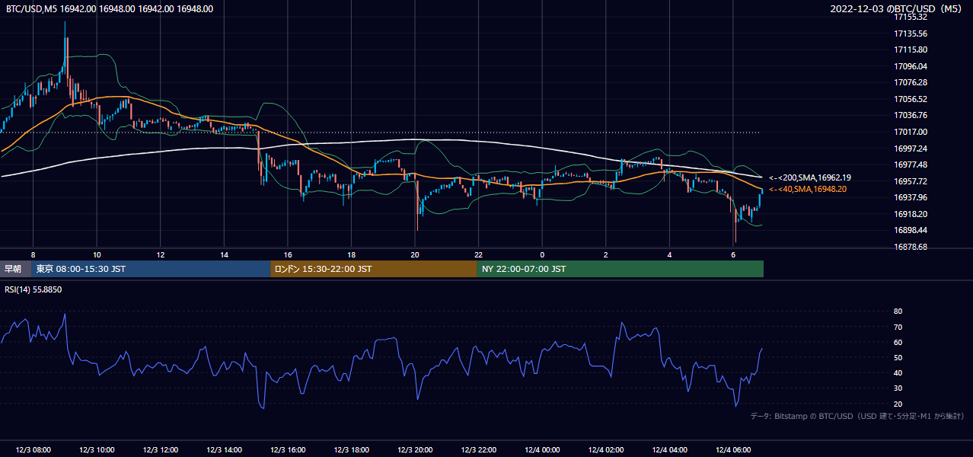Select the RSI level 80 axis label
The width and height of the screenshot is (973, 457).
point(898,312)
